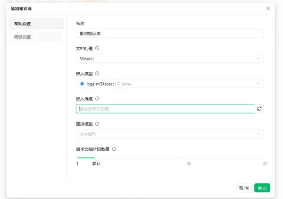
Task: Click the 取消 button
Action: (x=243, y=188)
